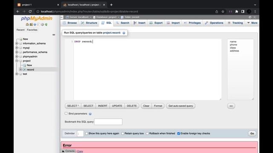
Task: Open purple bracket extension icon
Action: tap(230, 11)
